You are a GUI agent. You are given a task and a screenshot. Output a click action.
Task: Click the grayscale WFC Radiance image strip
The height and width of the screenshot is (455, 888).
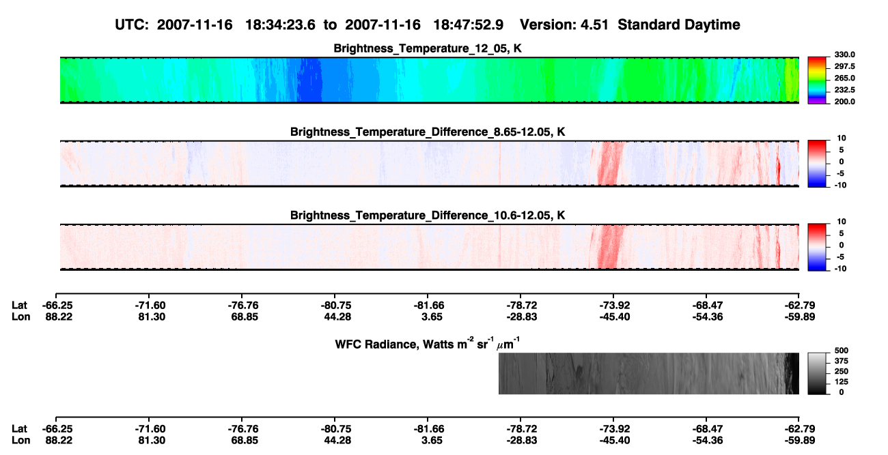coord(649,373)
